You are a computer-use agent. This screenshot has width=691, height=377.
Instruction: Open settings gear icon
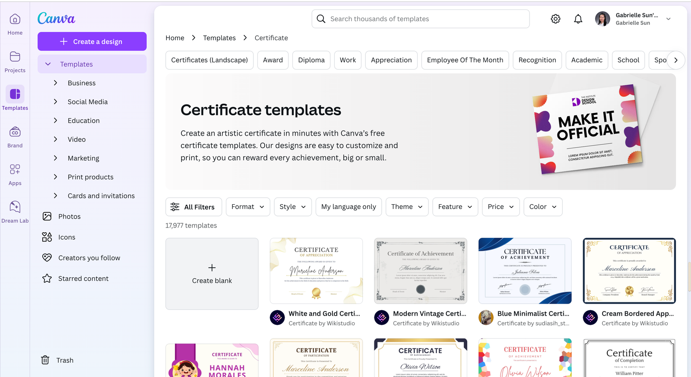(x=555, y=19)
